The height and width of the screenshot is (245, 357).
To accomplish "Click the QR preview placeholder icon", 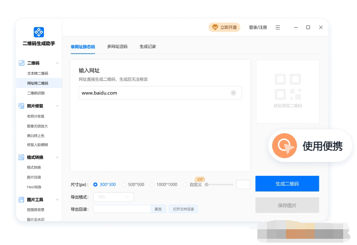I will 288,87.
